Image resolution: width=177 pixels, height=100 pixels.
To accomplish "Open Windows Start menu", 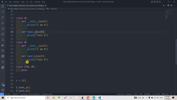I will 3,98.
